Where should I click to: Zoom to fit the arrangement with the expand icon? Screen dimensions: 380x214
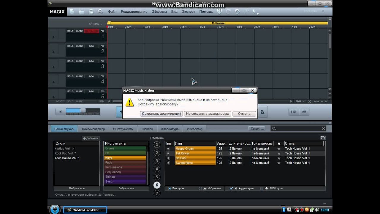(309, 101)
